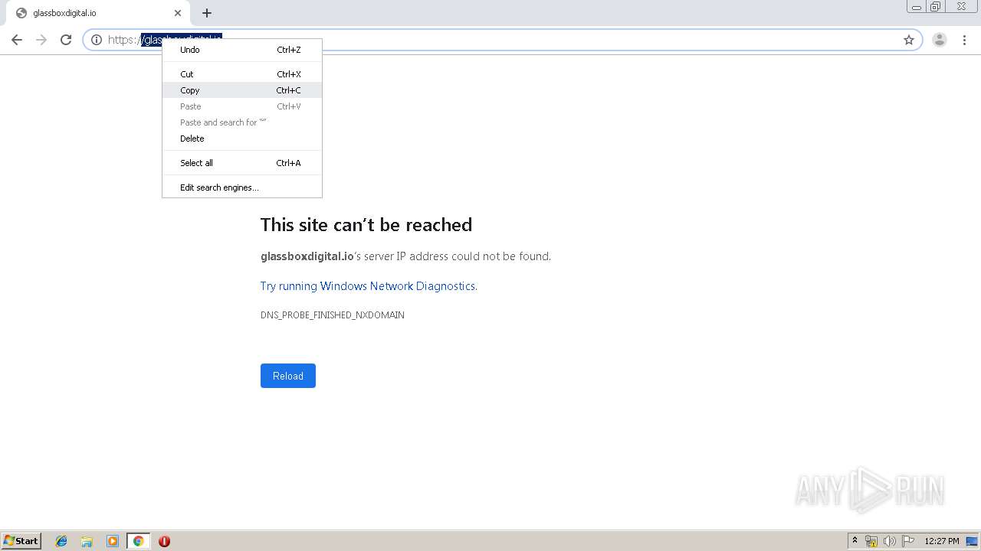Screen dimensions: 981x551
Task: Open the Chrome profile avatar
Action: tap(940, 40)
